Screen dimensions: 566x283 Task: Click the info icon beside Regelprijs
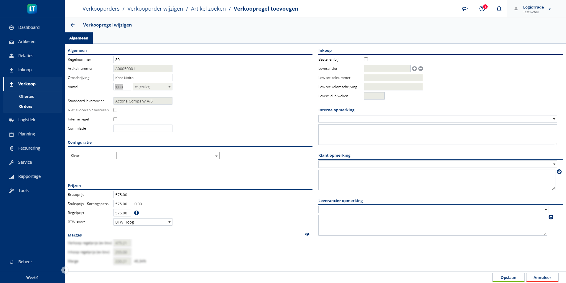tap(136, 213)
